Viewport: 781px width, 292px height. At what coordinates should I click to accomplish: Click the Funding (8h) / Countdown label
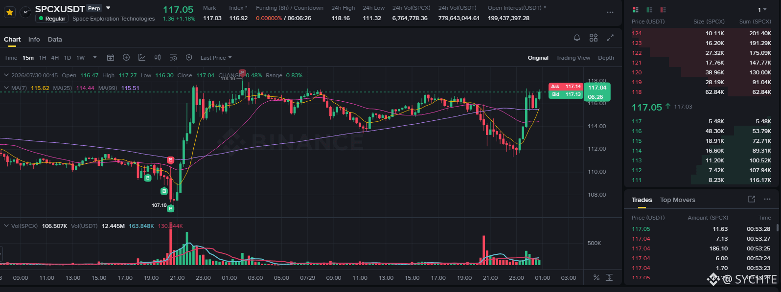(x=290, y=8)
